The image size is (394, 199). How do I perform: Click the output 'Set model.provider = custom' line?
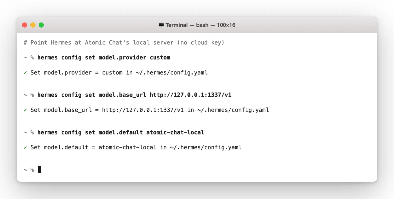[119, 72]
